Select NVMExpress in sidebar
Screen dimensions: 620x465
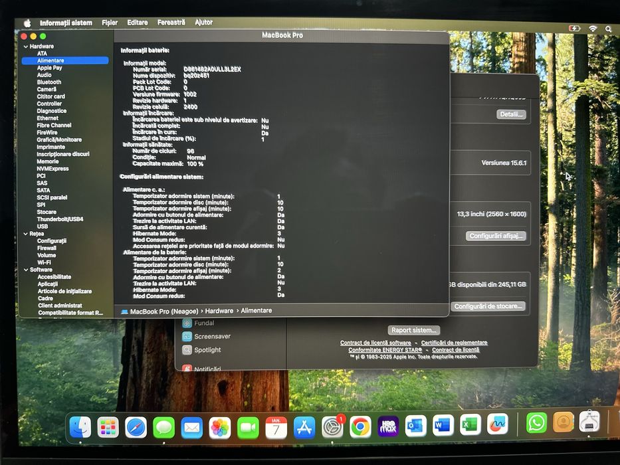point(52,169)
